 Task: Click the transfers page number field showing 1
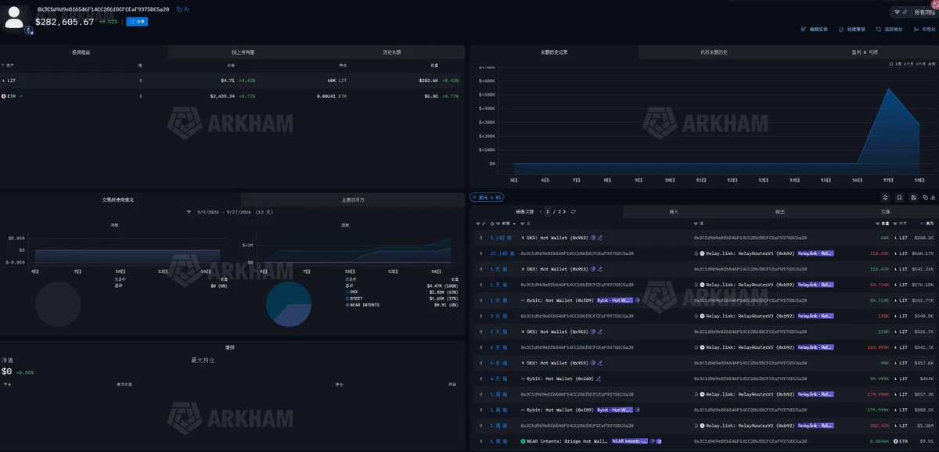[548, 211]
